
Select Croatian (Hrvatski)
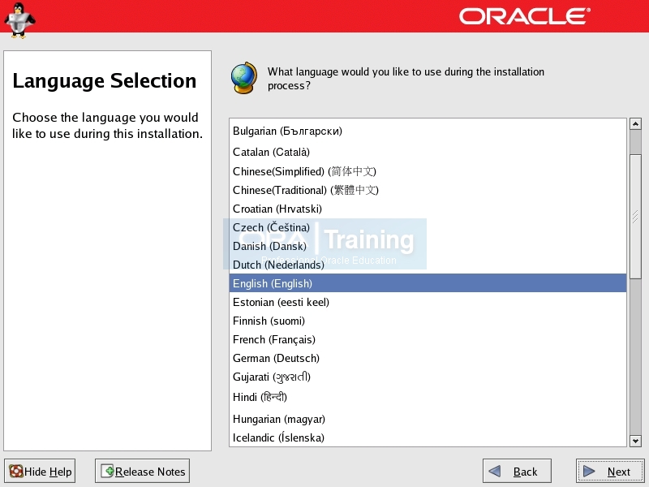click(428, 209)
